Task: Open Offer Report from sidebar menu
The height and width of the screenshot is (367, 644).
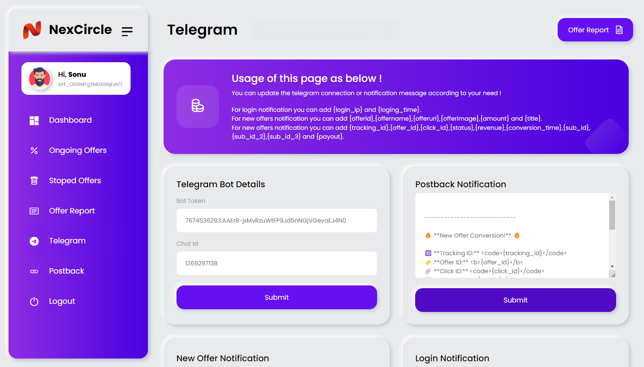Action: click(x=72, y=211)
